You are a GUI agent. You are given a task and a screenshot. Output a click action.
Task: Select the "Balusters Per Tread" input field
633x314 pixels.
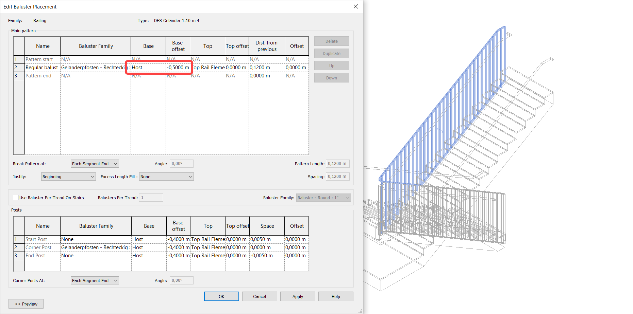coord(151,197)
